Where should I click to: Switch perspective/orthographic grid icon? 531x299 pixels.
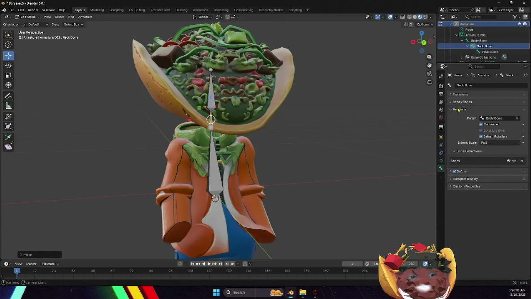point(429,82)
